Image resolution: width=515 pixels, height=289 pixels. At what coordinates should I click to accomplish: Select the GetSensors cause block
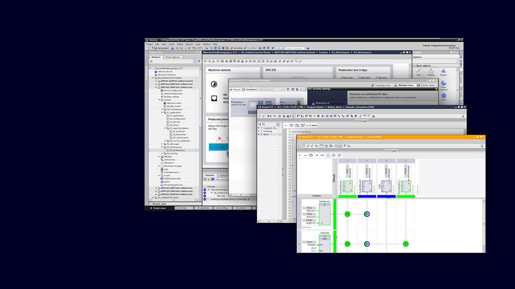coord(325,214)
